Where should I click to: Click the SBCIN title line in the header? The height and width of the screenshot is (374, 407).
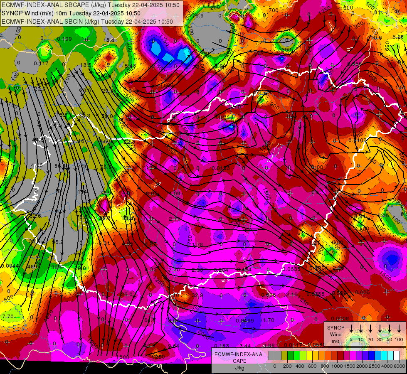click(87, 22)
